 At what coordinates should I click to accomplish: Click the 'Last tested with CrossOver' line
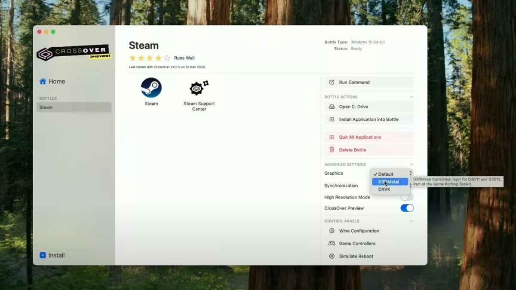point(167,67)
